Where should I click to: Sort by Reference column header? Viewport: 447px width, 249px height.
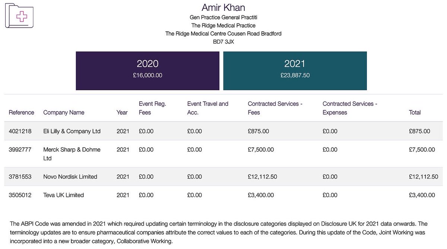21,112
